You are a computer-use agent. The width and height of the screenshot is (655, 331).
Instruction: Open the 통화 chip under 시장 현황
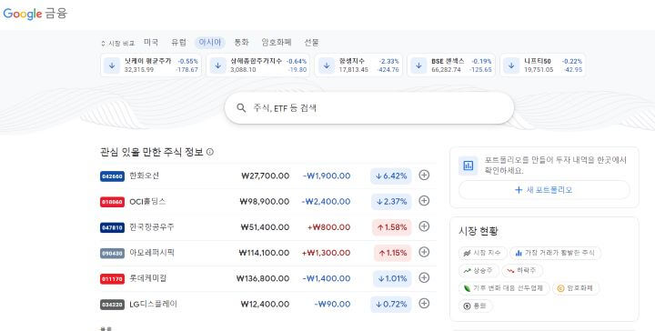[x=476, y=306]
